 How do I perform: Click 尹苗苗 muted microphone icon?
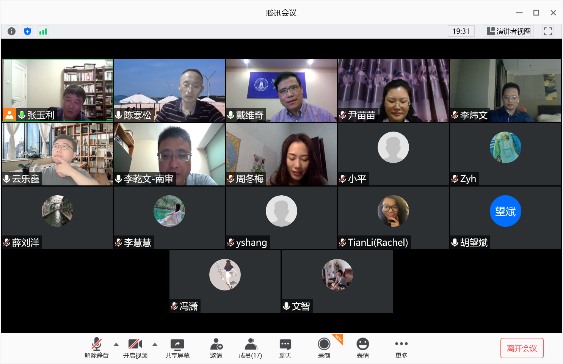click(343, 115)
